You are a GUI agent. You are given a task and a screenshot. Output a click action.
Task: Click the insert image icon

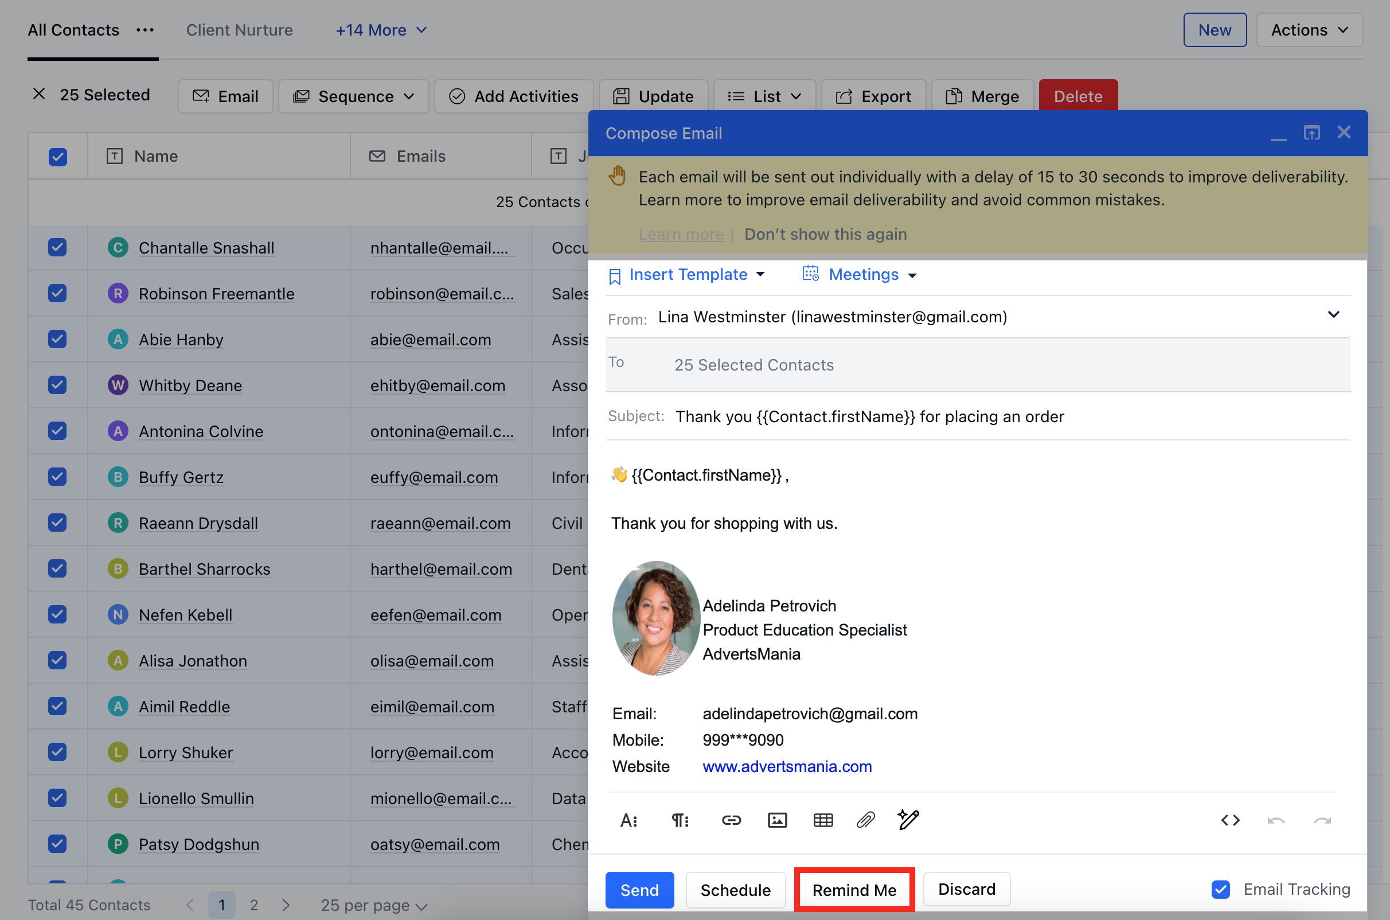point(777,820)
